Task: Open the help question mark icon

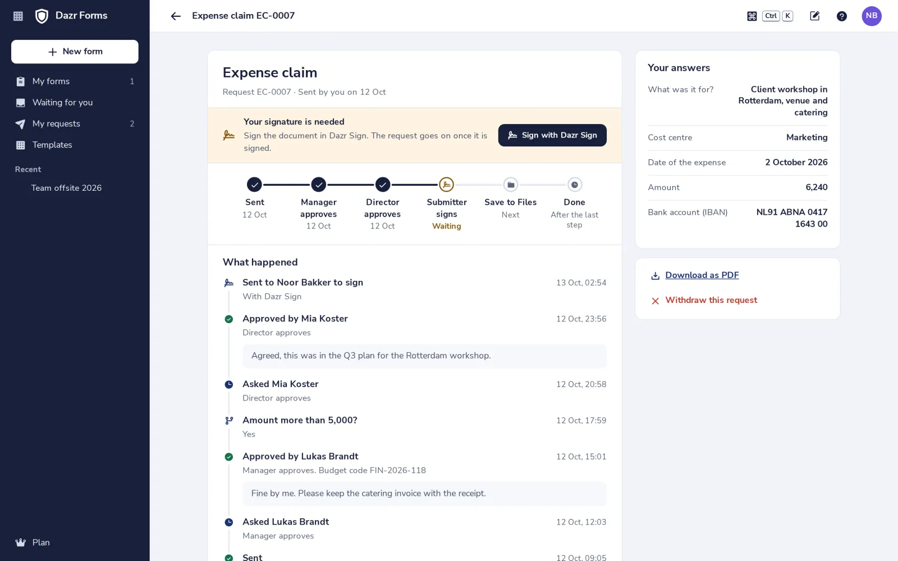Action: coord(842,16)
